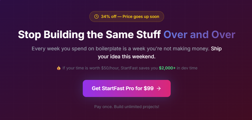The image size is (252, 120).
Task: Click the bold "Ship your idea this weekend." text
Action: point(127,57)
